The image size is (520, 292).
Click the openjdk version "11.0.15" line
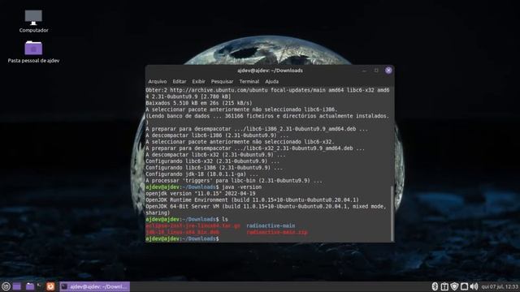coord(201,193)
